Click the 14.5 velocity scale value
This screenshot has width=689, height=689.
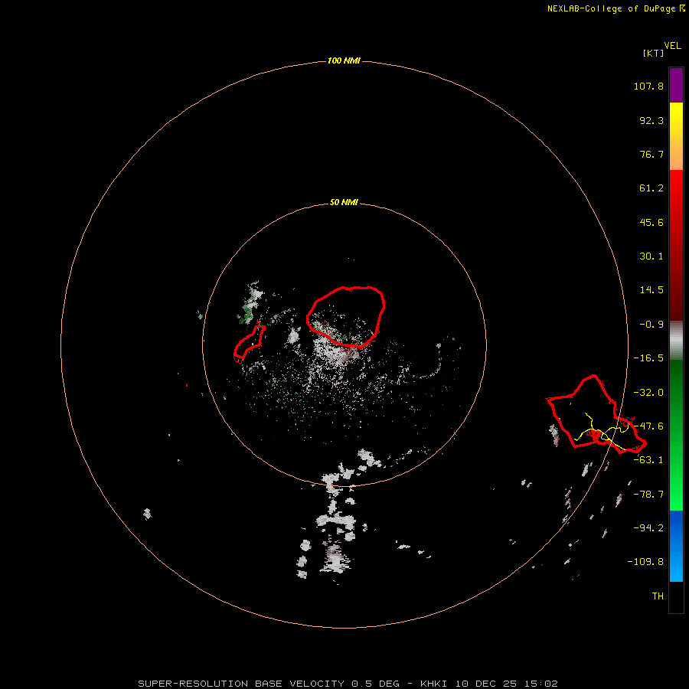point(651,290)
